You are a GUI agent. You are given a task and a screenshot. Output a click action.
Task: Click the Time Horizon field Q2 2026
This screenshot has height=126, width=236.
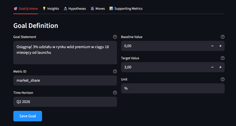(65, 102)
